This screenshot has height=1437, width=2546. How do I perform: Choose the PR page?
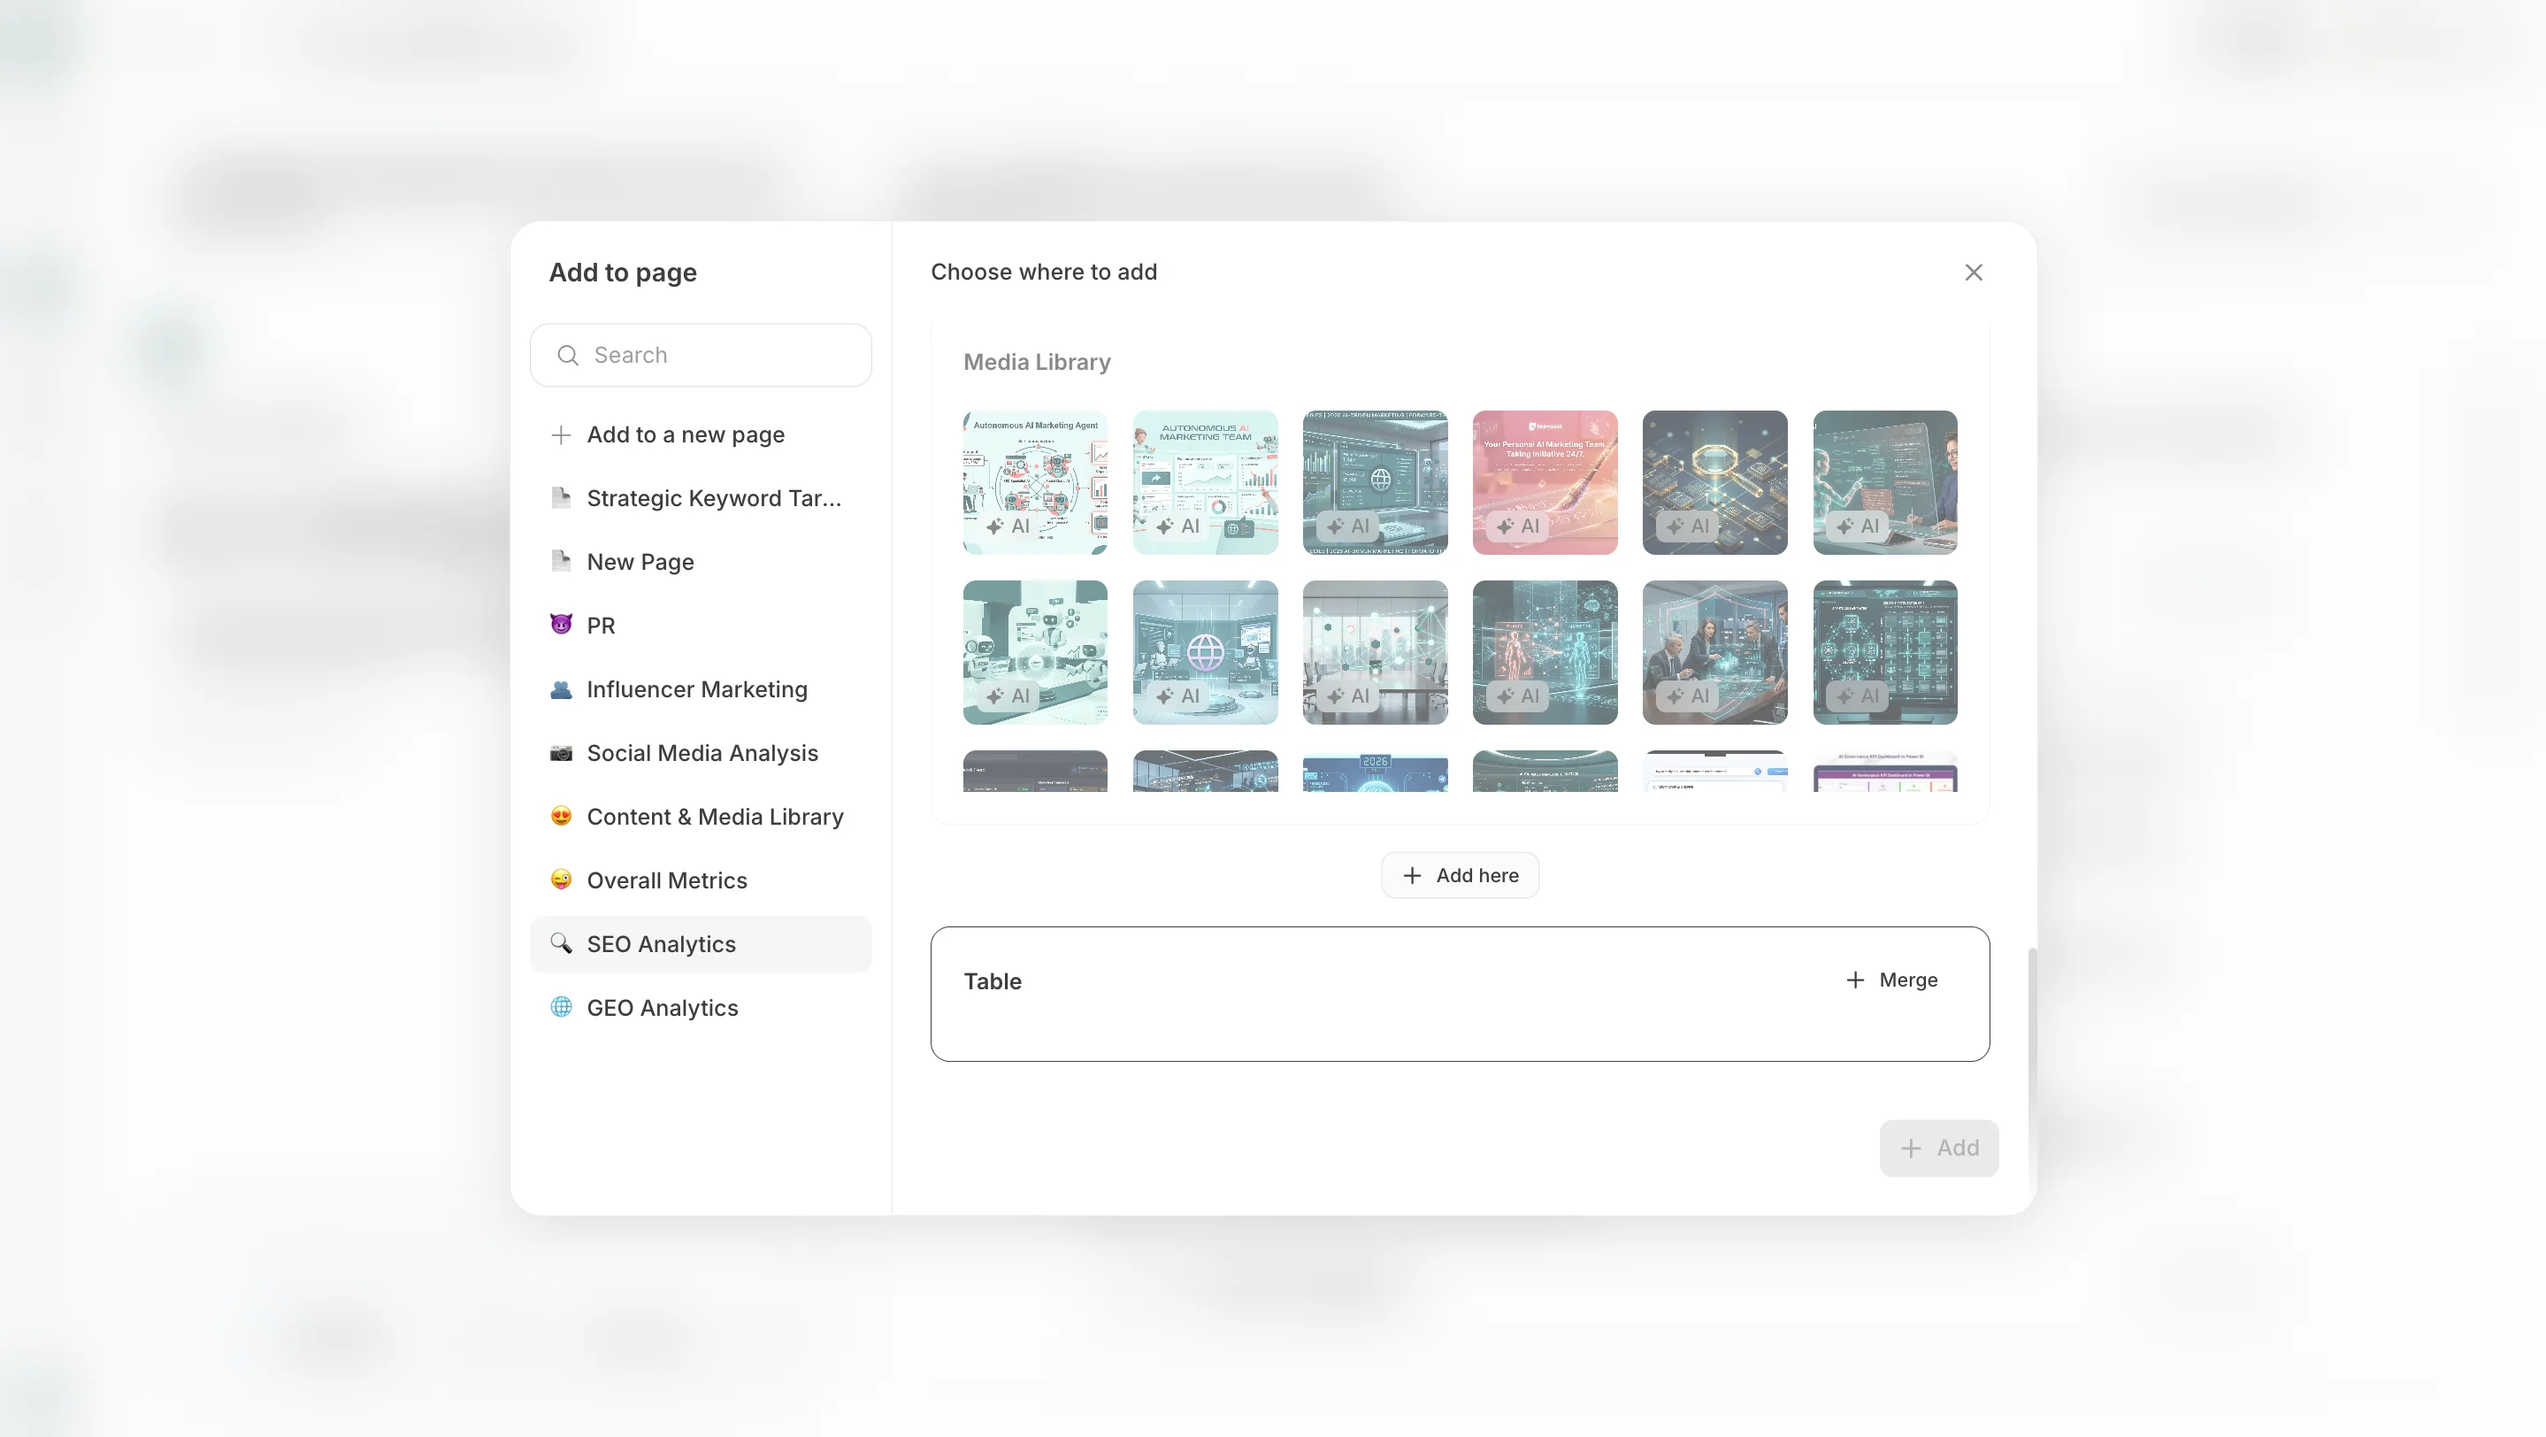pyautogui.click(x=701, y=626)
